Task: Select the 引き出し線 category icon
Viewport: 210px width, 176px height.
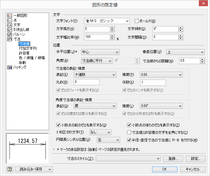Action: pyautogui.click(x=10, y=30)
